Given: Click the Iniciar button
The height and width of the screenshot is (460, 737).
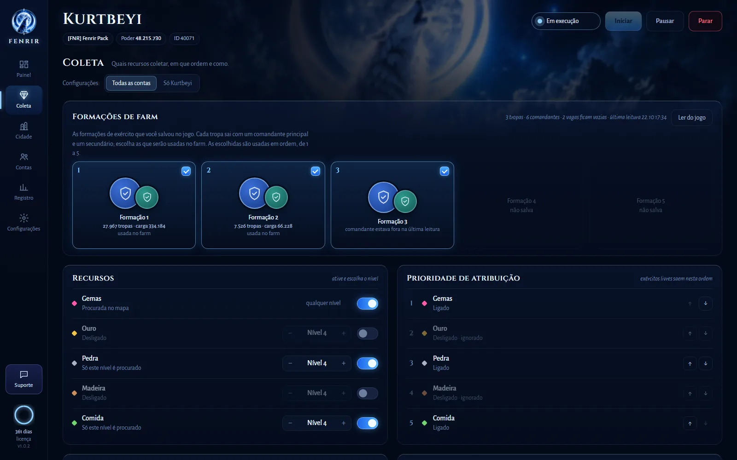Looking at the screenshot, I should [623, 21].
